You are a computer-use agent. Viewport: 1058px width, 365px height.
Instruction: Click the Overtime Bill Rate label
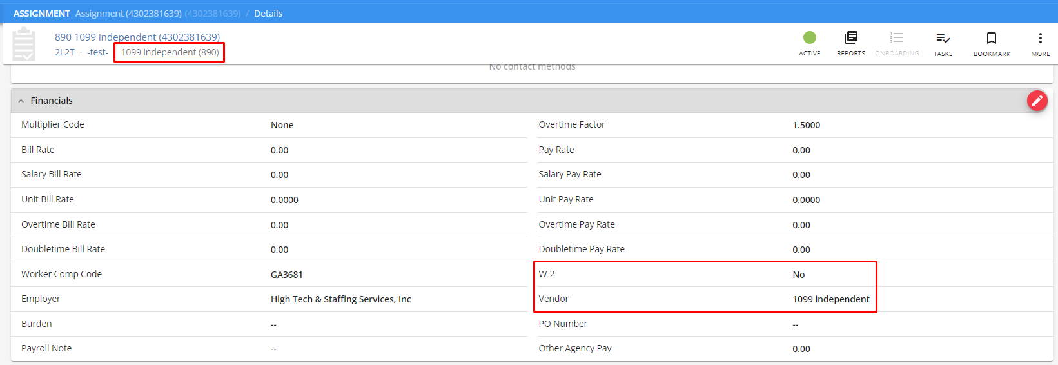pyautogui.click(x=58, y=224)
